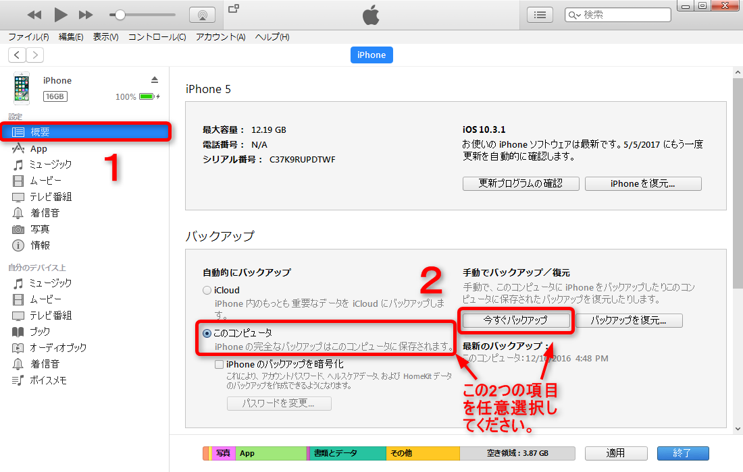
Task: Click the 適用 button
Action: click(x=616, y=453)
